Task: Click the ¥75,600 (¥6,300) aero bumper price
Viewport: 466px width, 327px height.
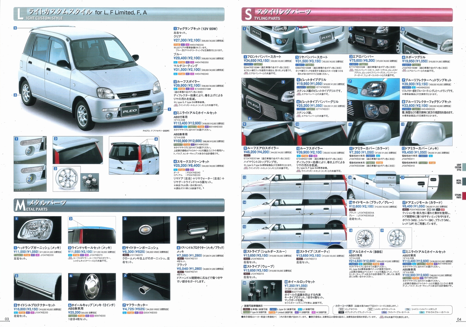Action: pyautogui.click(x=362, y=61)
